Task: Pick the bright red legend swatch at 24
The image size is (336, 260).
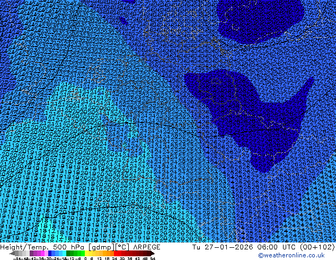Action: 116,254
